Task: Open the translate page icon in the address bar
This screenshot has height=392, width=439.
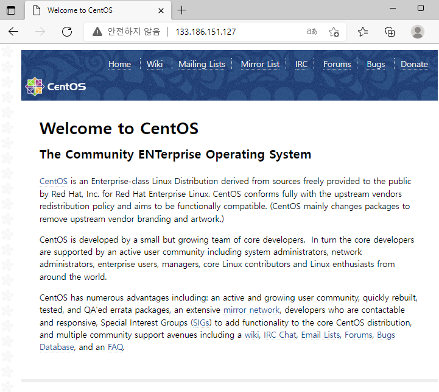Action: tap(312, 32)
